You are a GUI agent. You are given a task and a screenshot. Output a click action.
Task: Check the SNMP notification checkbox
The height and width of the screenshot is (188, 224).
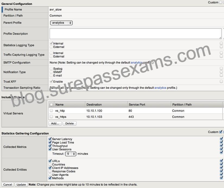point(51,72)
